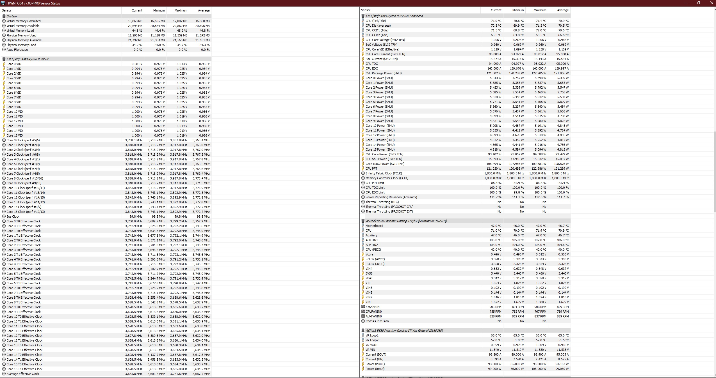Click lightning icon next to CPU Core Voltage (SVI2 TFN)
Screen dimensions: 716x378
click(x=363, y=40)
